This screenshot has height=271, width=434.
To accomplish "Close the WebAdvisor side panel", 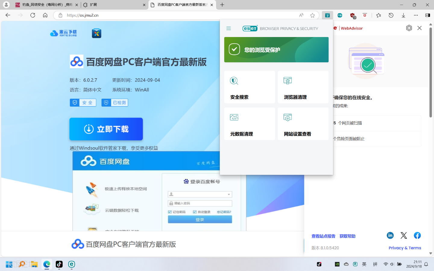I will pyautogui.click(x=420, y=28).
